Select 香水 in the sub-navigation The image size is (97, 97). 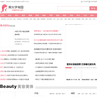pyautogui.click(x=15, y=19)
